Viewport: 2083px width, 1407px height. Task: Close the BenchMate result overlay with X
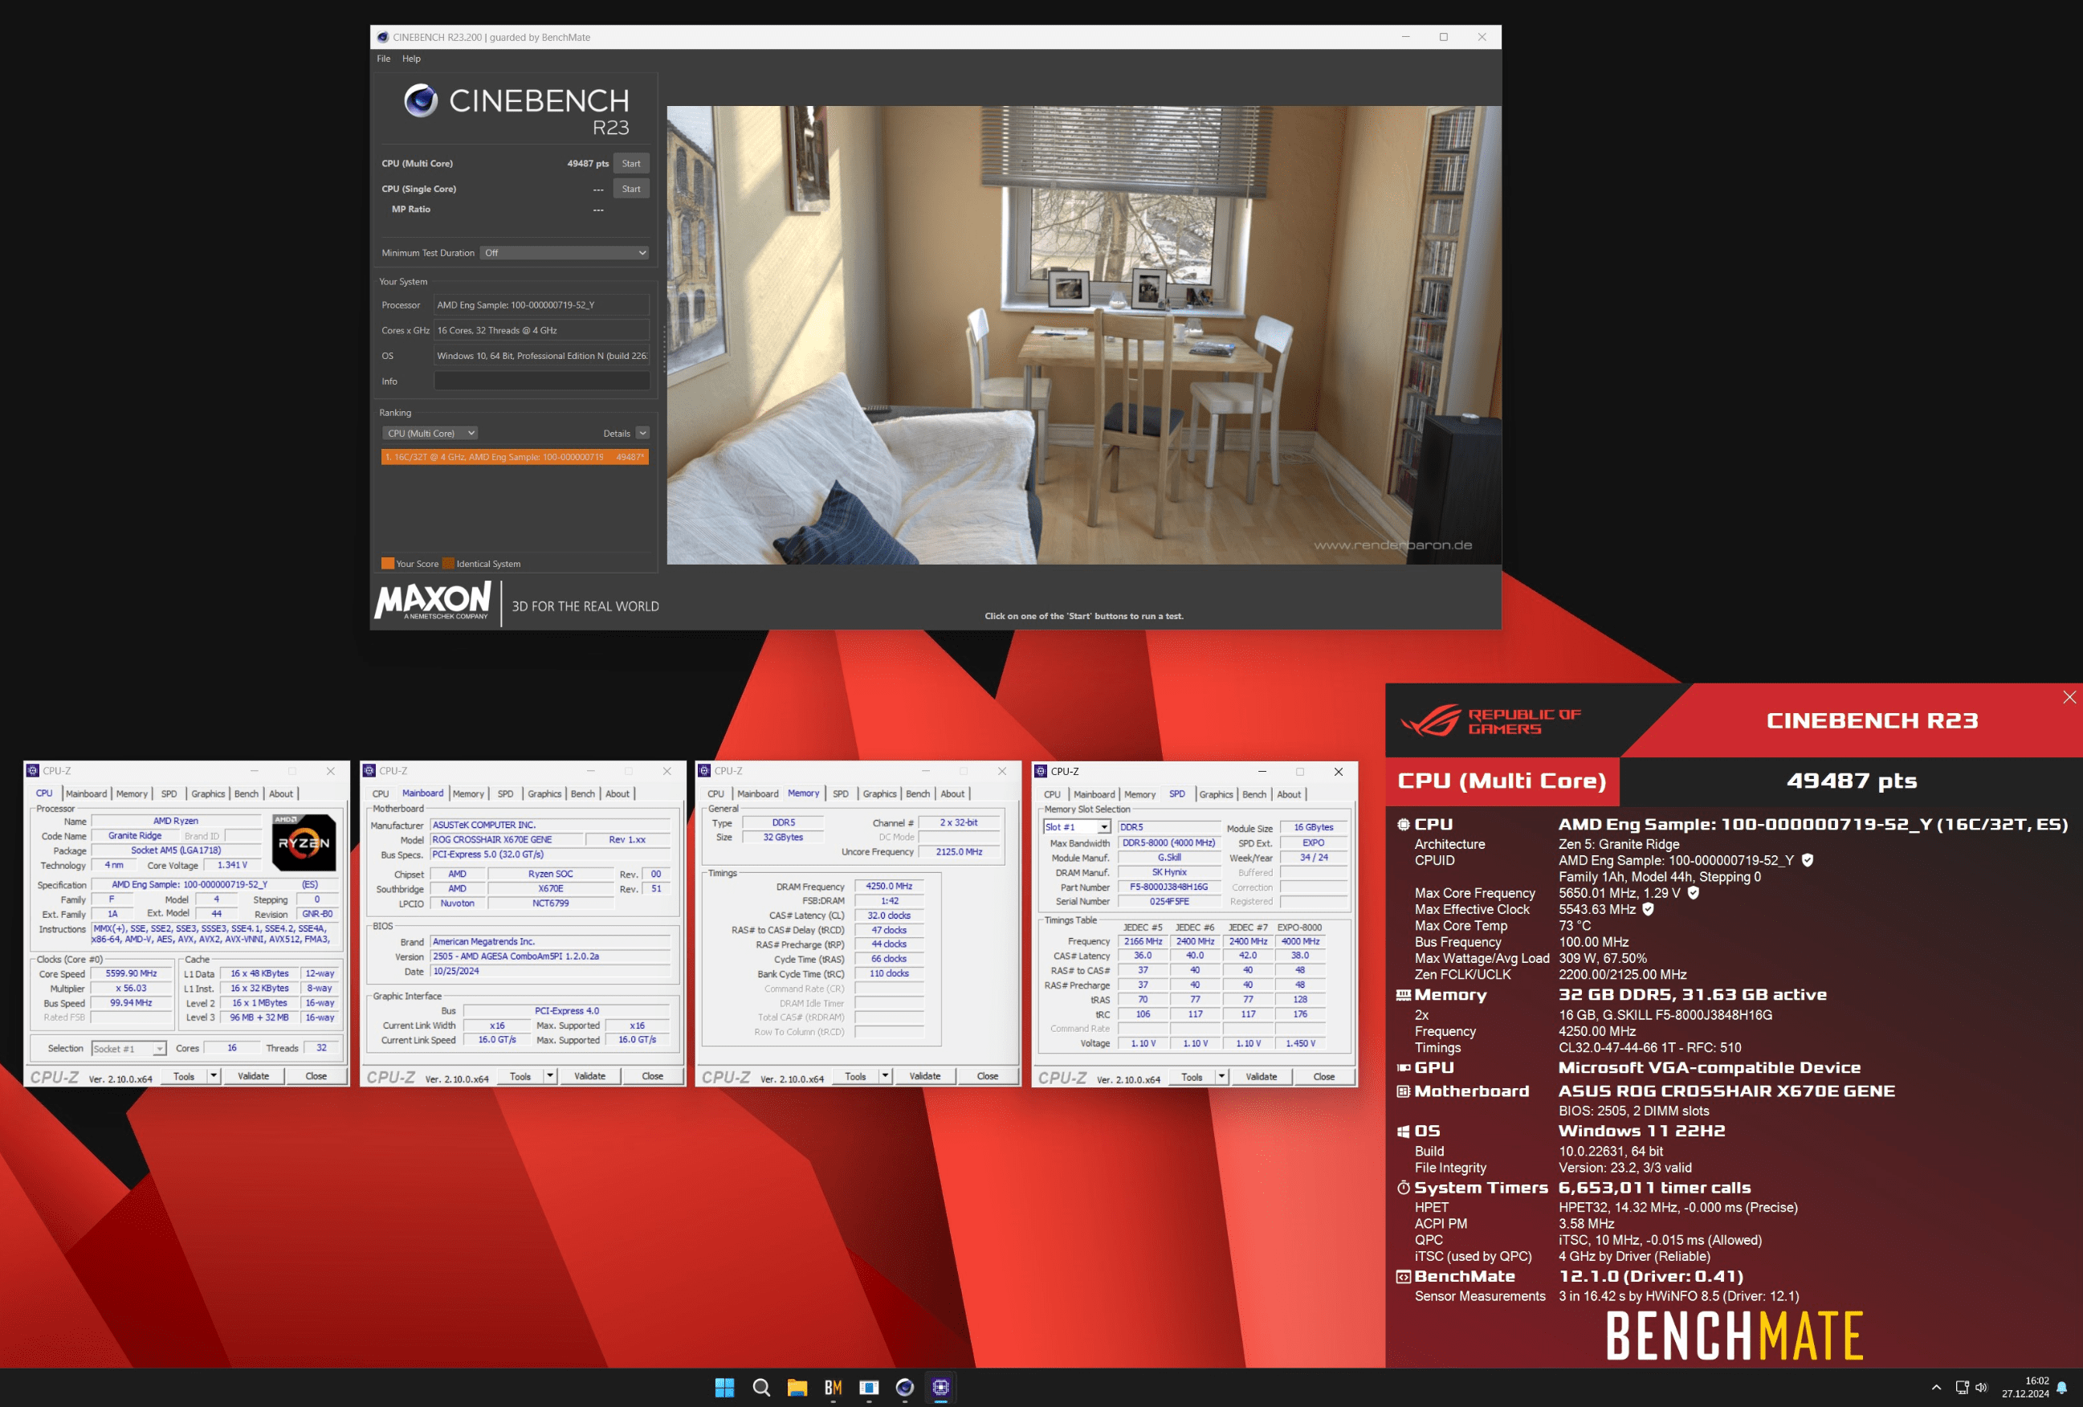click(x=2069, y=697)
